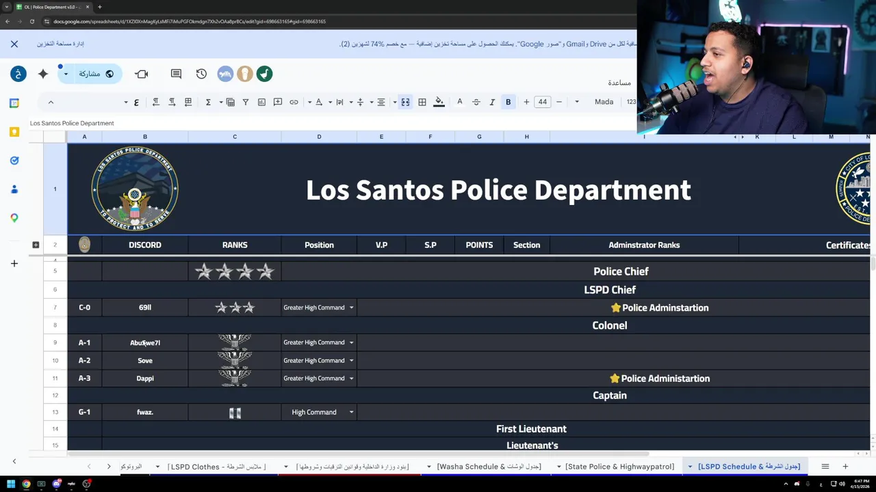Toggle bold formatting
876x492 pixels.
(x=508, y=102)
